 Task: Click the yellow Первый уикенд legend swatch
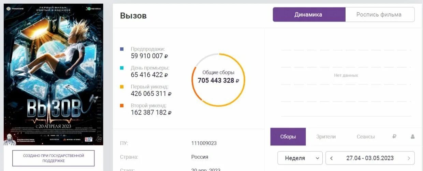click(122, 87)
